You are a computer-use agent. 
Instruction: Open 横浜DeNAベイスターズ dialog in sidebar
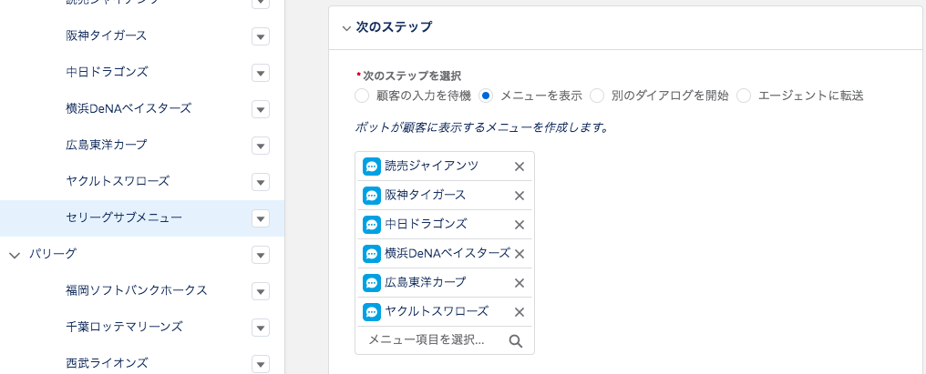click(x=129, y=108)
